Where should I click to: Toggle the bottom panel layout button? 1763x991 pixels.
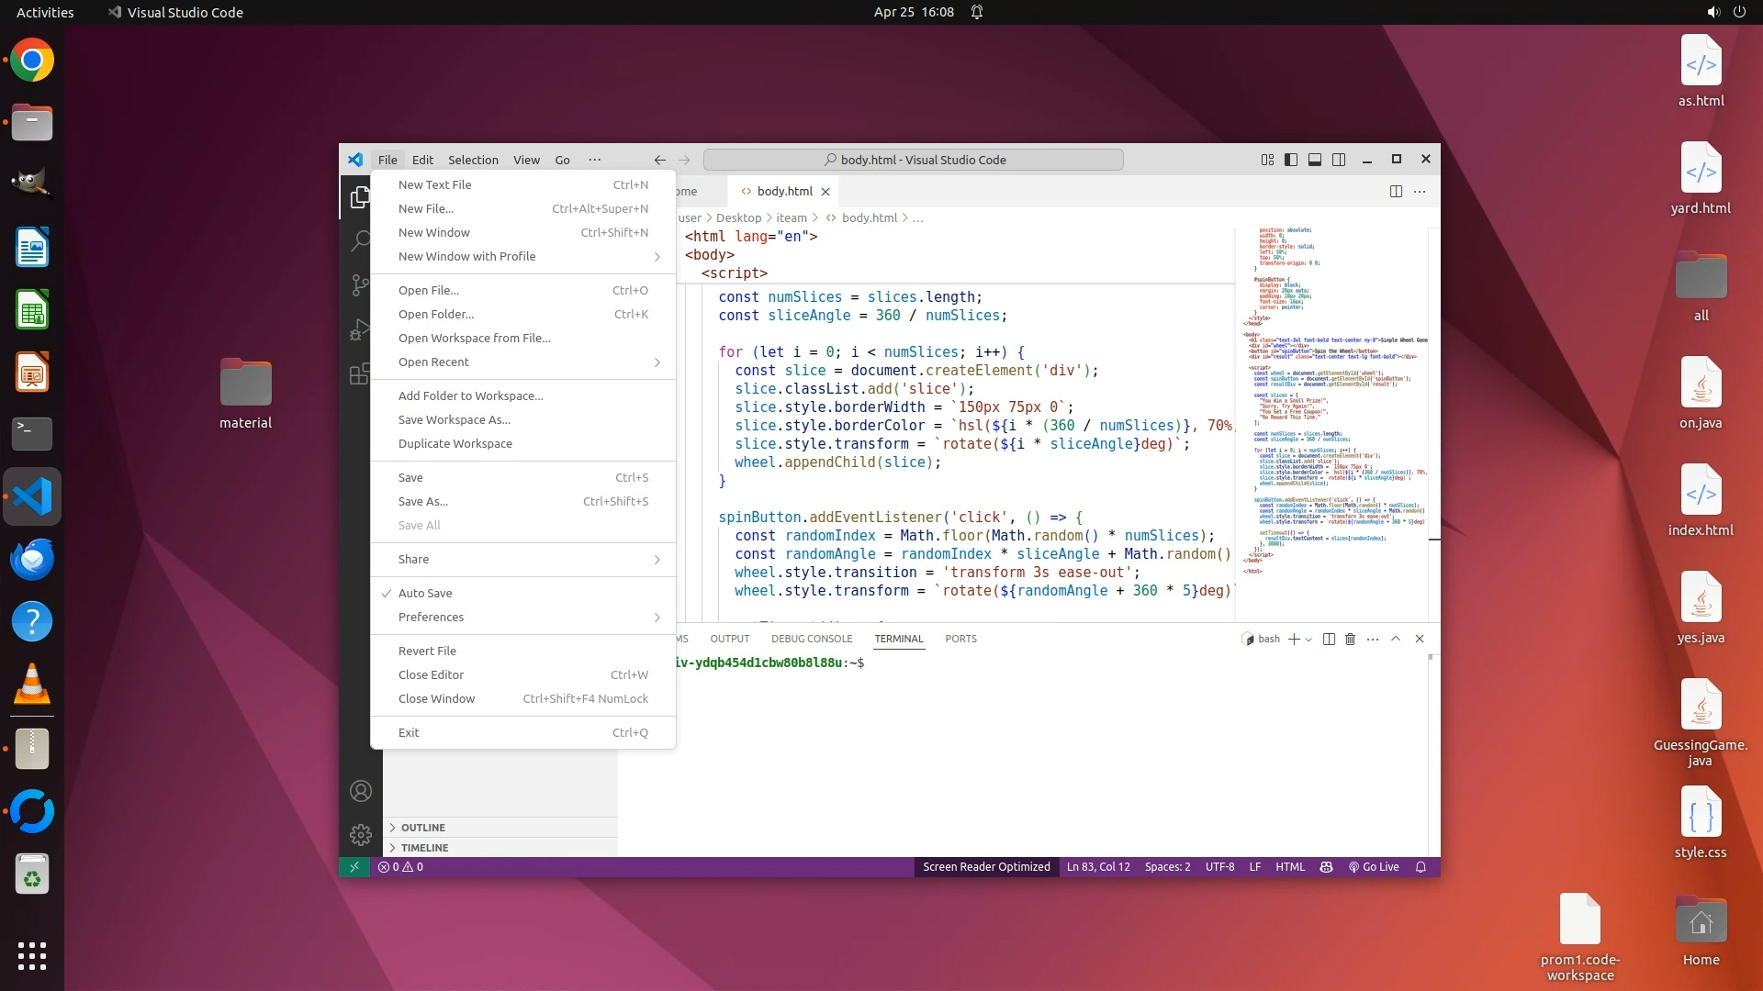1314,160
